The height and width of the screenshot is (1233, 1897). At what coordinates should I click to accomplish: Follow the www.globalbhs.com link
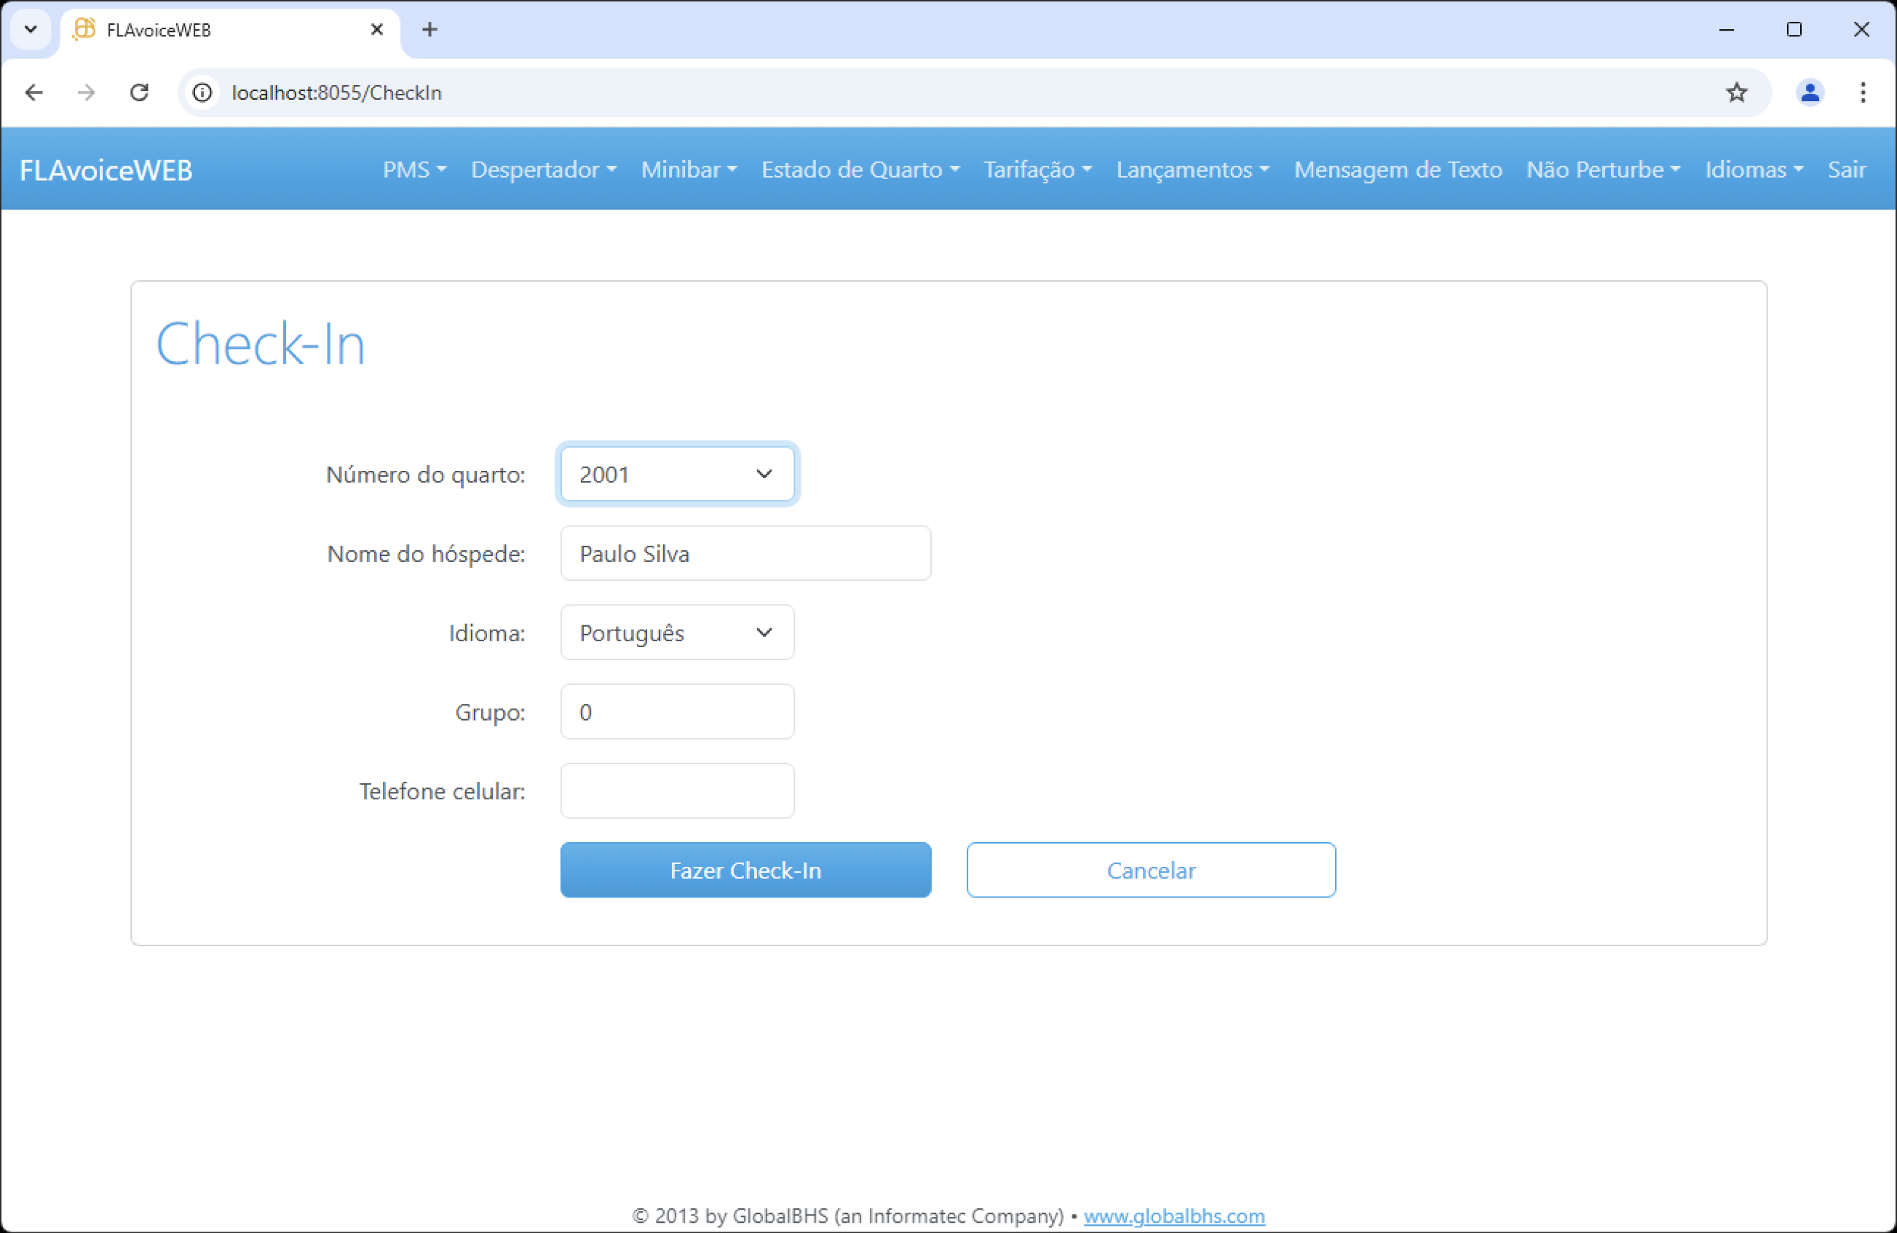[x=1173, y=1216]
